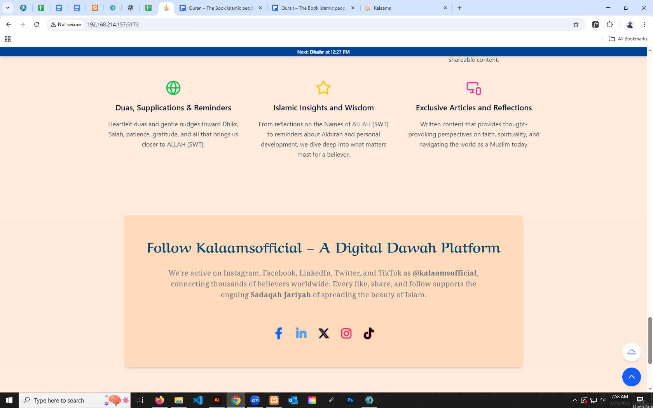
Task: Open the Windows Start menu
Action: tap(9, 400)
